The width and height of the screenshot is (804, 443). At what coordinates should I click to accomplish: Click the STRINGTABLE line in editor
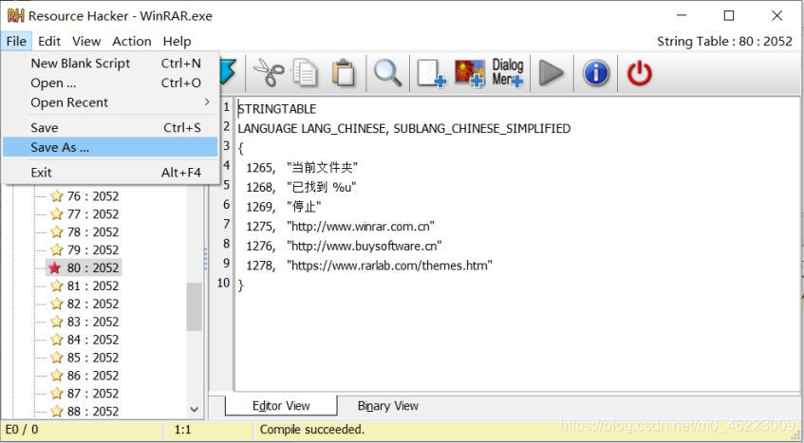[x=277, y=109]
